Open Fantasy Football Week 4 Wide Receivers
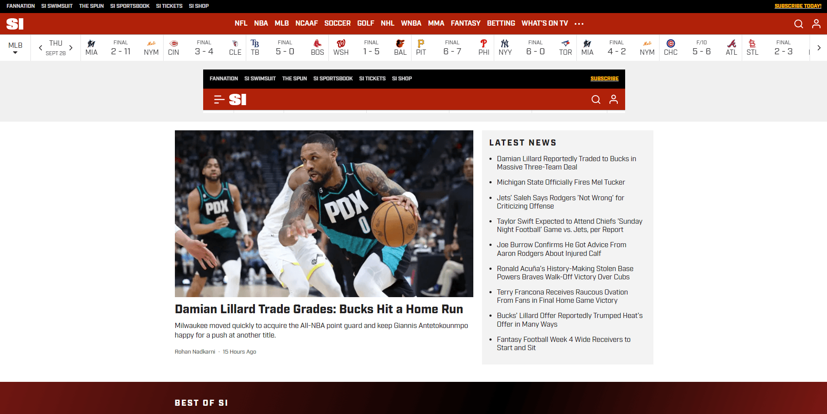 [x=564, y=344]
